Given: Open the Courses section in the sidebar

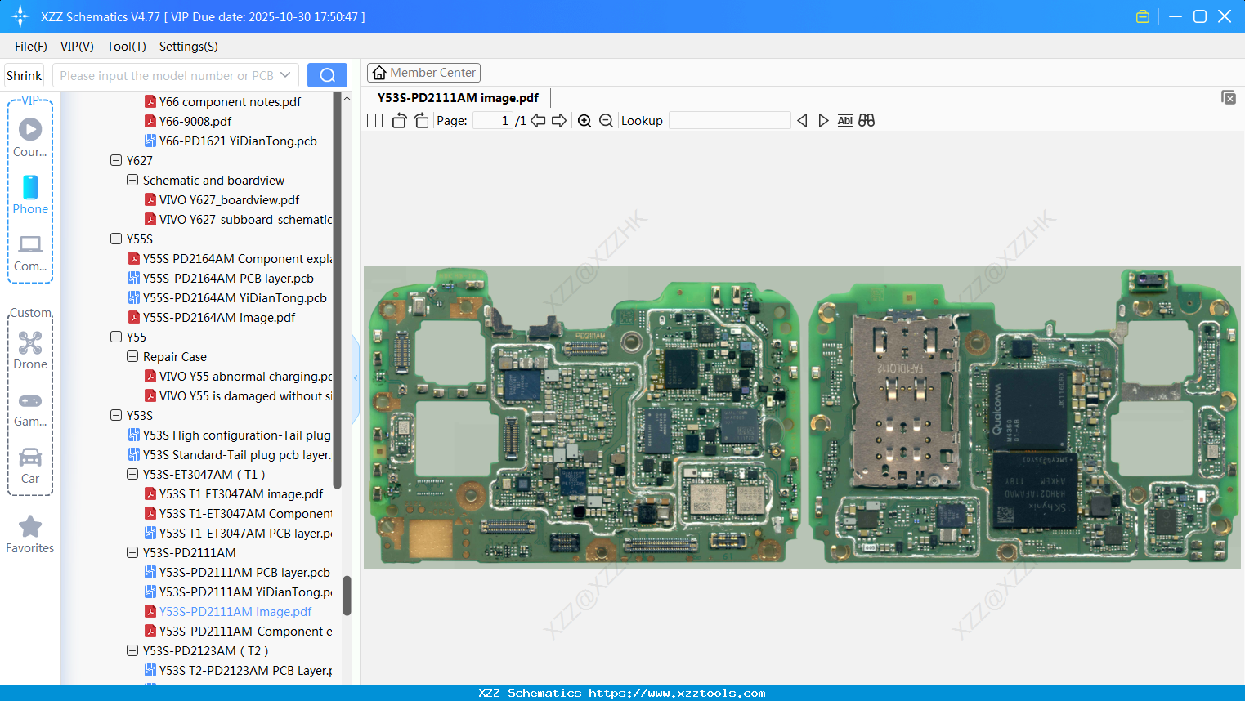Looking at the screenshot, I should click(x=30, y=137).
